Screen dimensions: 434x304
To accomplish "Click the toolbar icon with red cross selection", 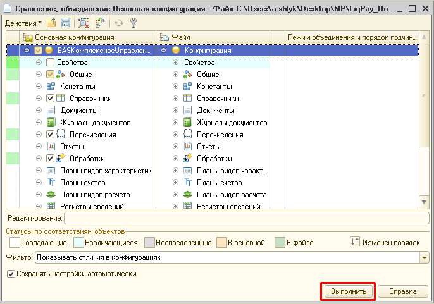I will coord(84,23).
